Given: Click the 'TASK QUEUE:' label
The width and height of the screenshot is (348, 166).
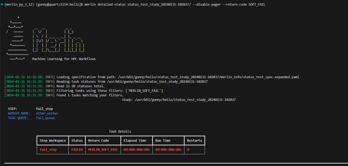Looking at the screenshot, I should tap(18, 118).
